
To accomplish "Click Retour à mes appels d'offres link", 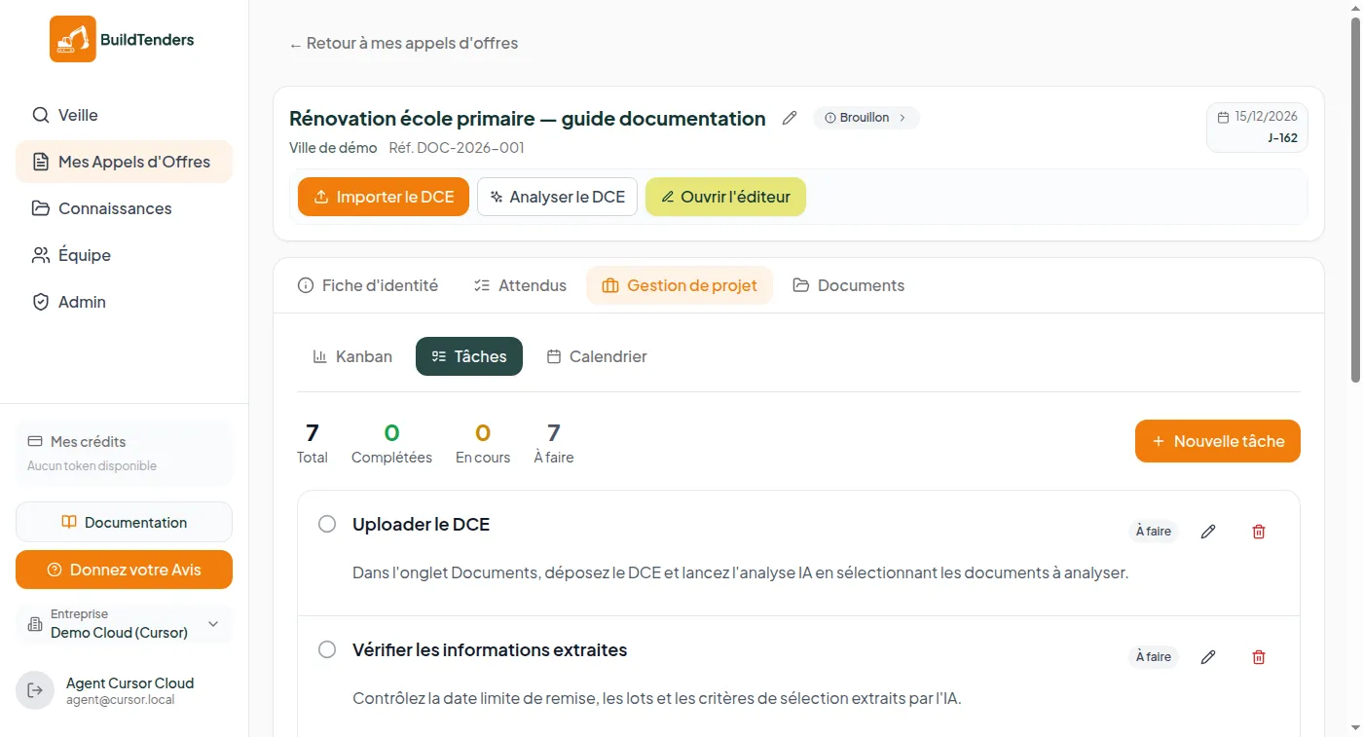I will point(404,43).
